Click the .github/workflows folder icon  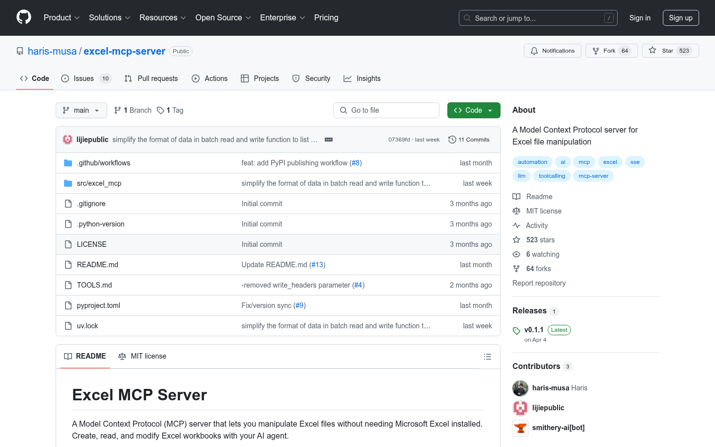click(68, 163)
